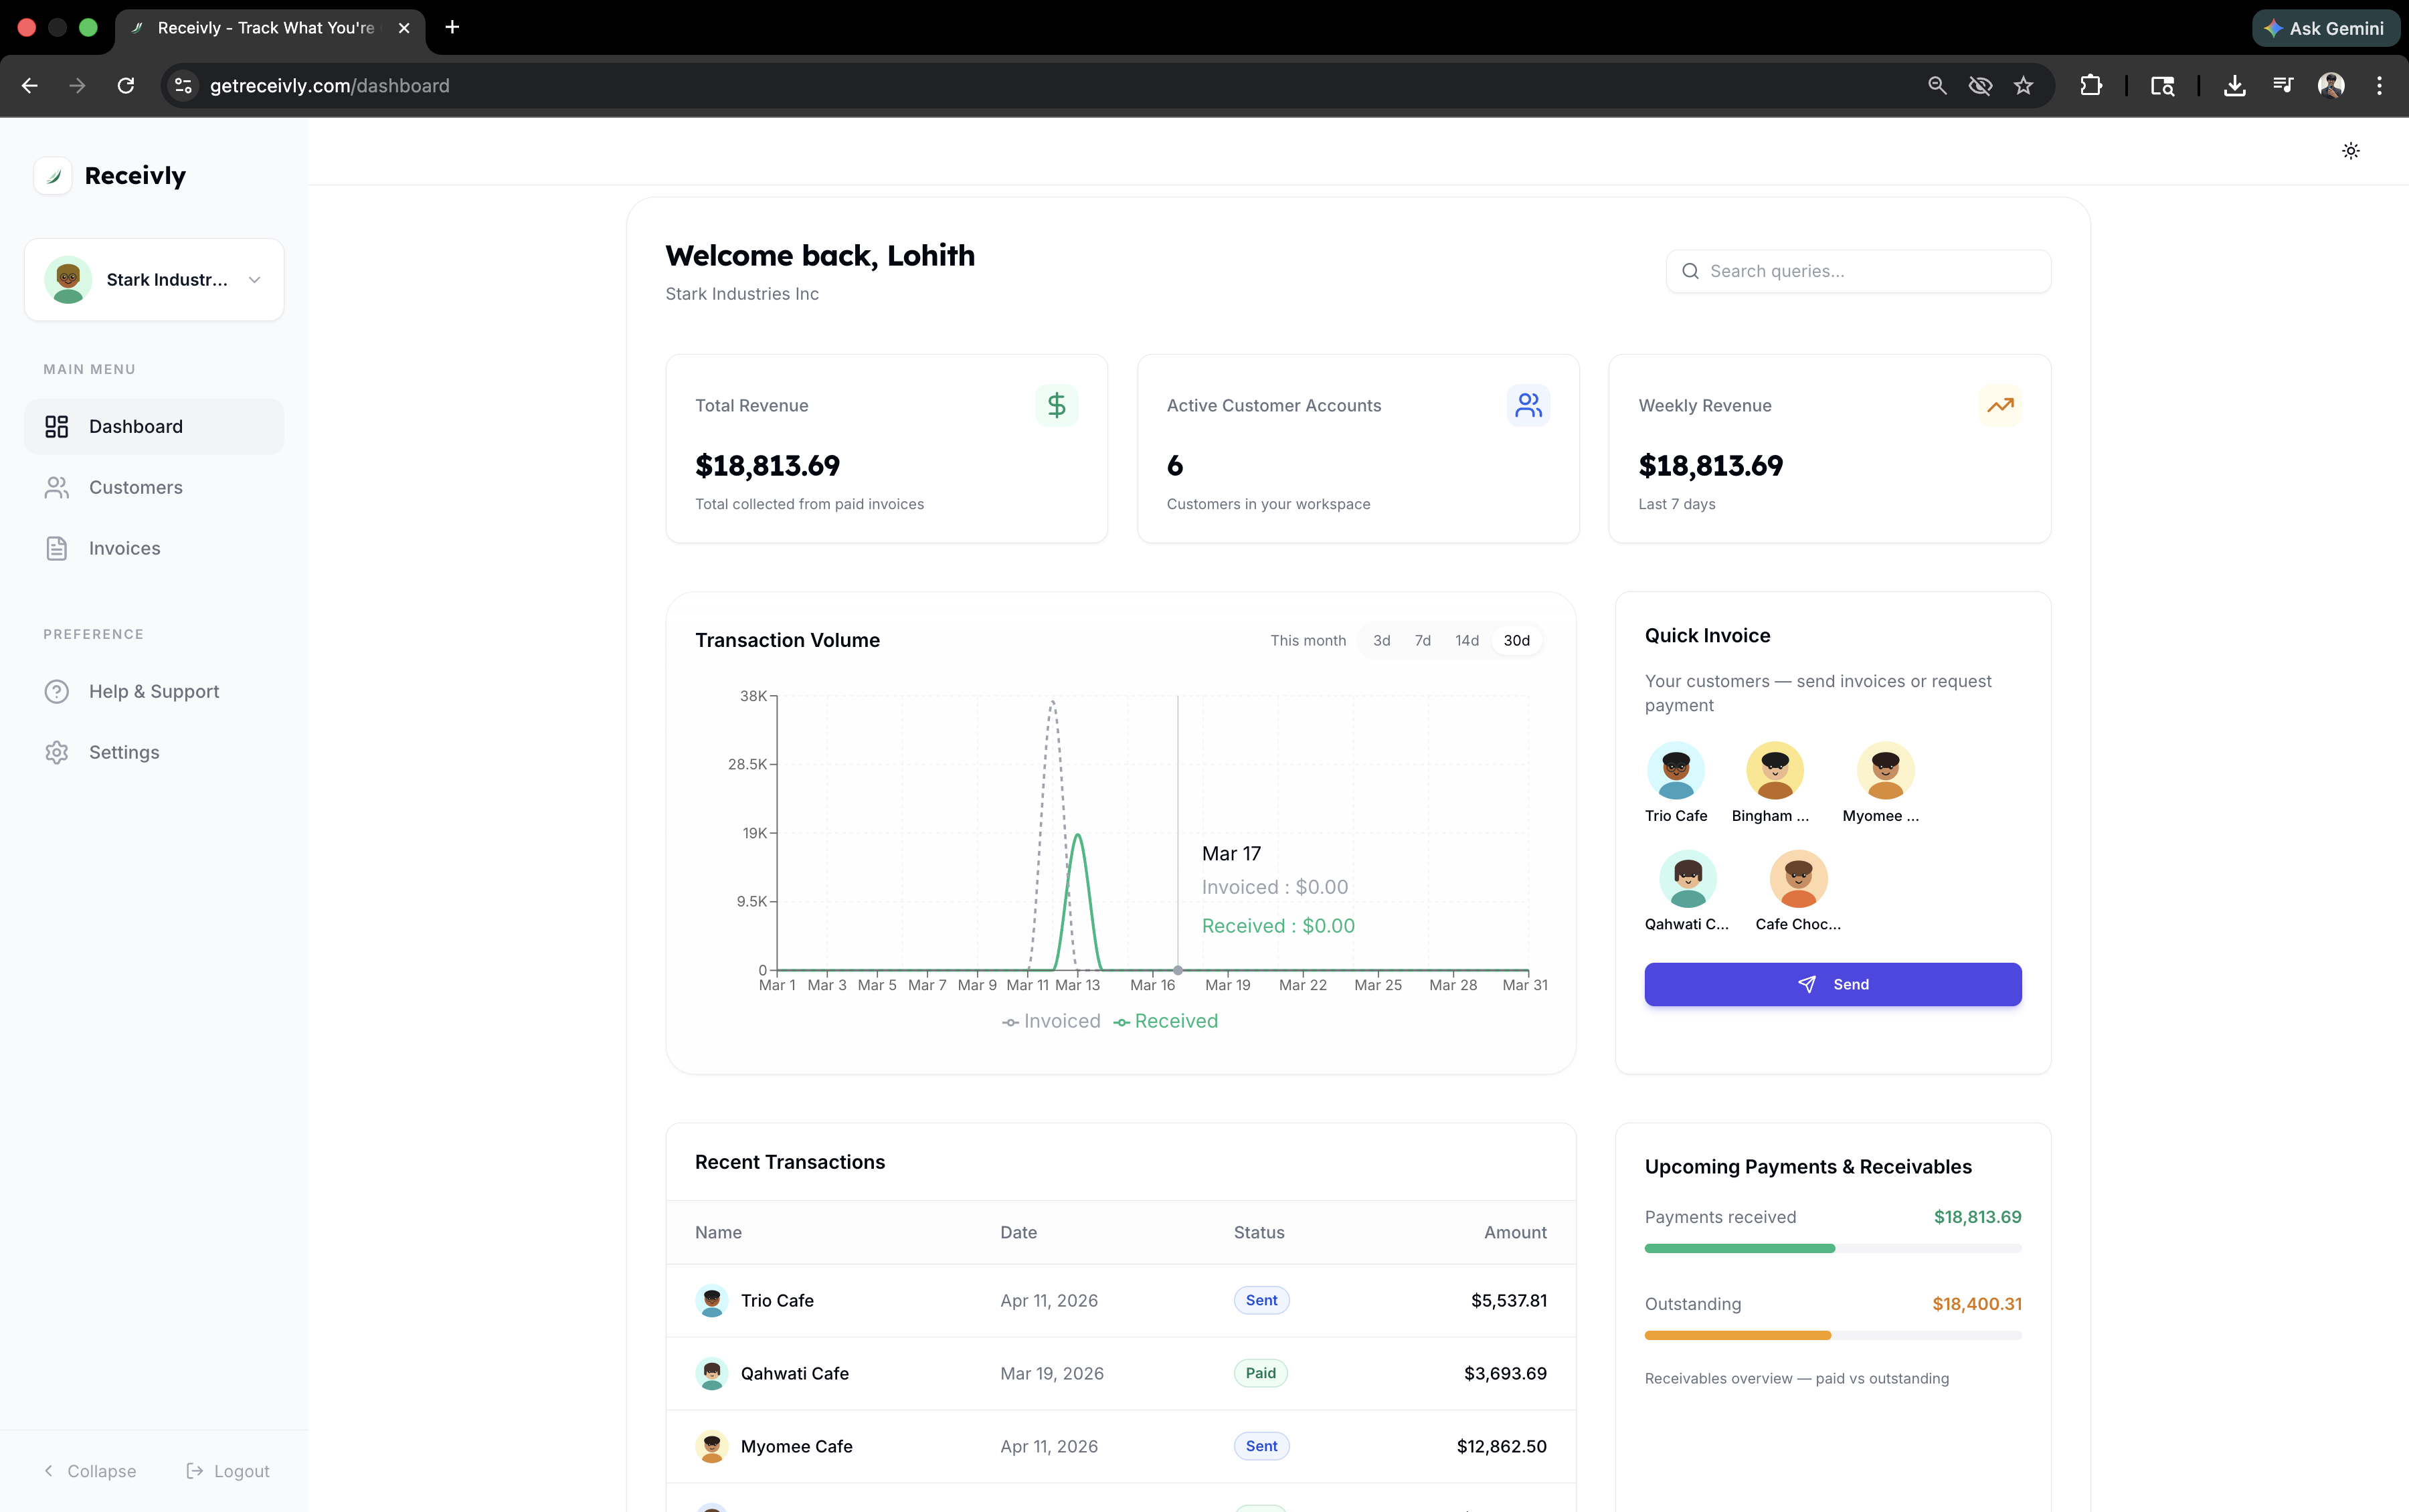Open browser extensions puzzle icon

pyautogui.click(x=2090, y=86)
